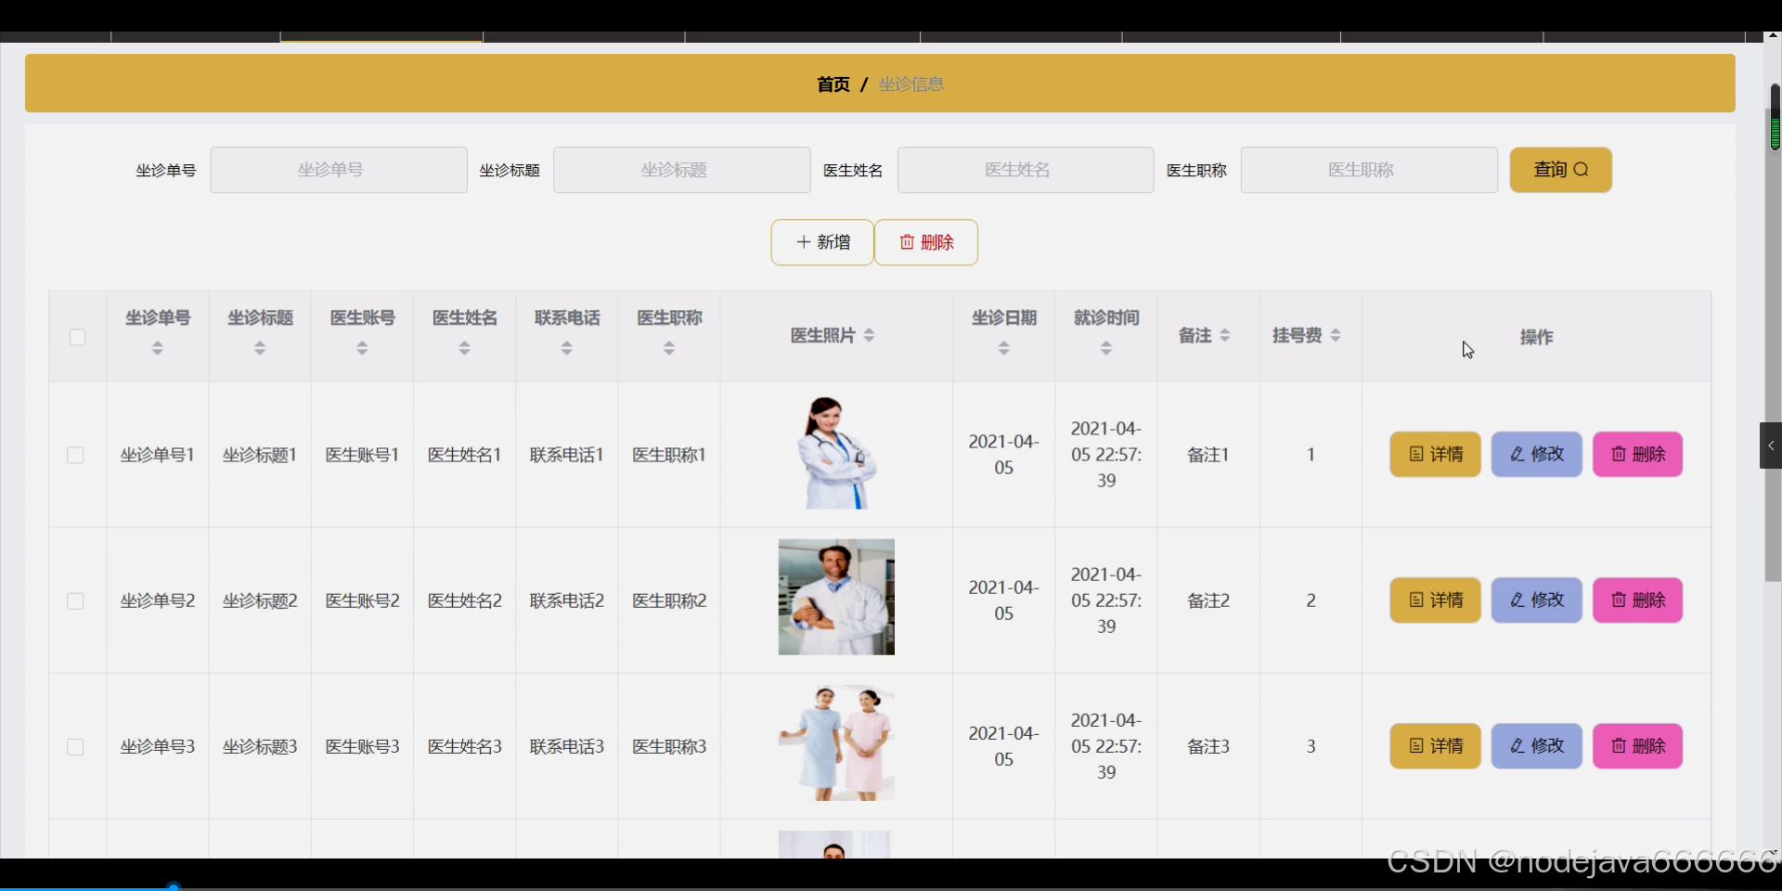Expand the side panel arrow tab

click(x=1771, y=445)
